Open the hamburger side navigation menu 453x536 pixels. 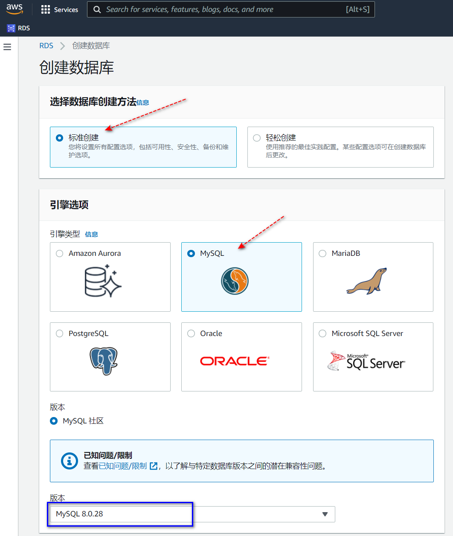pos(7,47)
